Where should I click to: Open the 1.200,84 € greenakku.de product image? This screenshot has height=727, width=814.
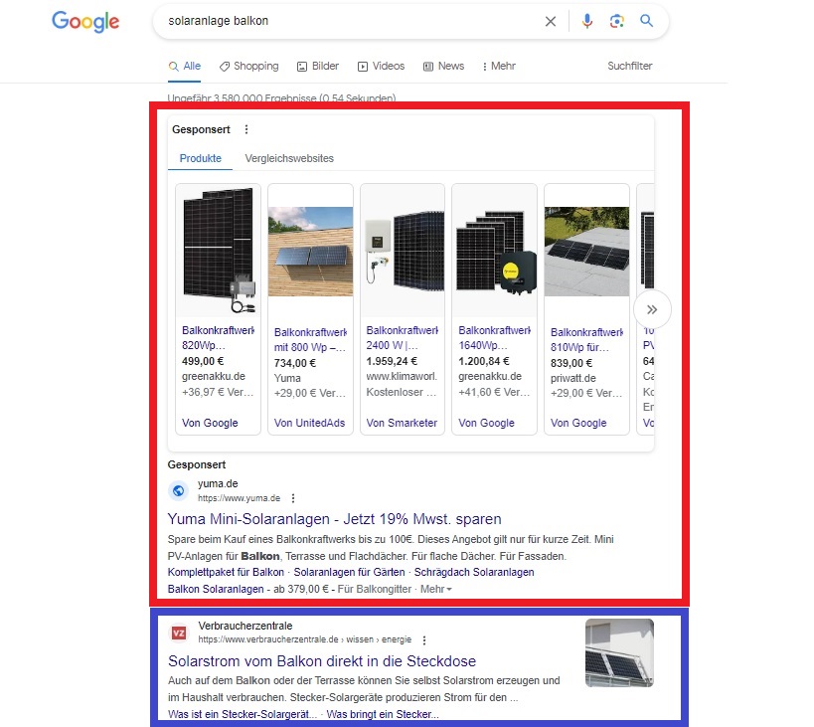[x=494, y=251]
